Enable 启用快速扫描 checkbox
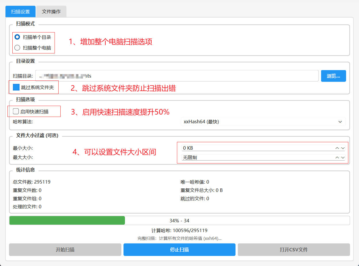The image size is (359, 266). [16, 111]
